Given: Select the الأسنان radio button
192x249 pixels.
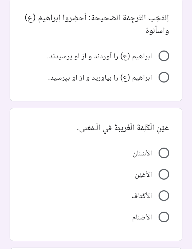Looking at the screenshot, I should click(164, 153).
